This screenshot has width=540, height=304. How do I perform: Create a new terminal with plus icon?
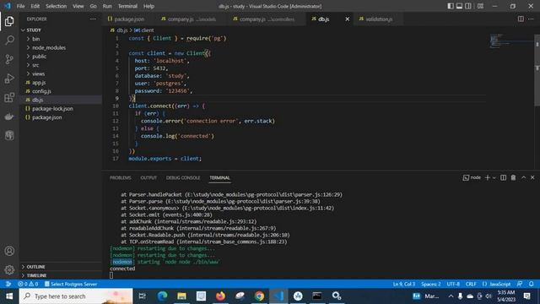point(488,177)
